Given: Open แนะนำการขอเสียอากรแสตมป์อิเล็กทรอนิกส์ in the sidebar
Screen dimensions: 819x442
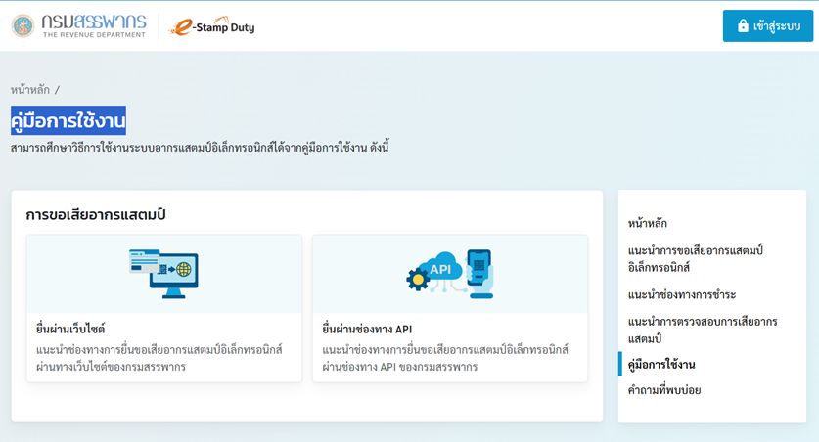Looking at the screenshot, I should [x=695, y=258].
